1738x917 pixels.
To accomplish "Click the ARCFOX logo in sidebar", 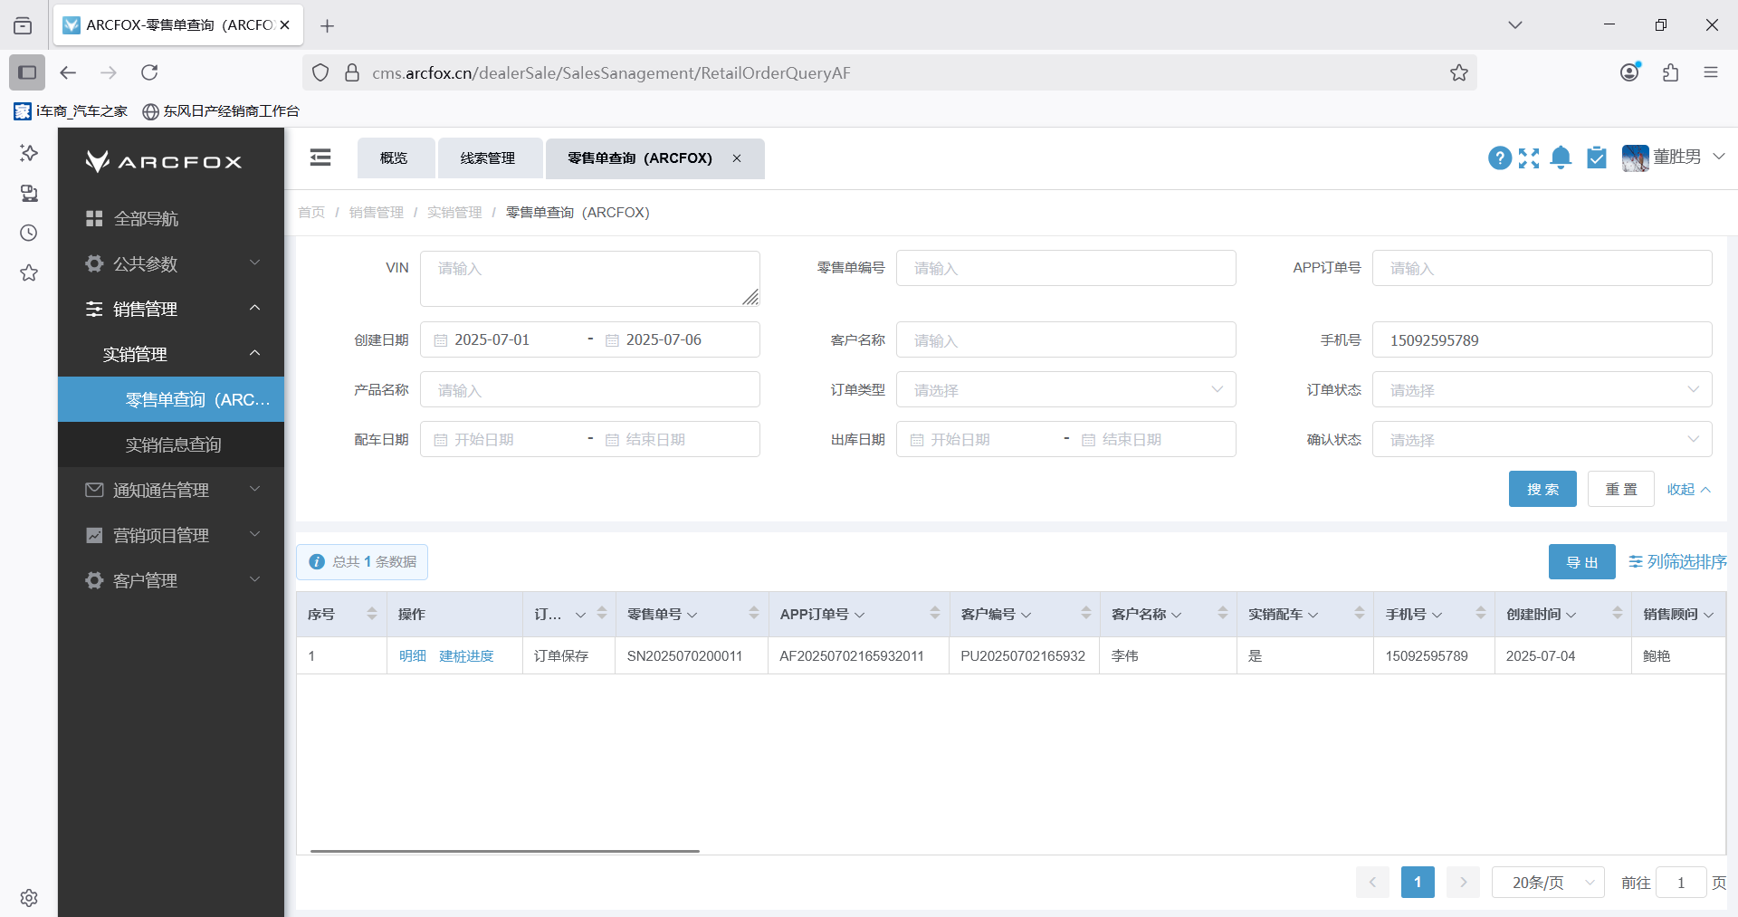I will 164,162.
